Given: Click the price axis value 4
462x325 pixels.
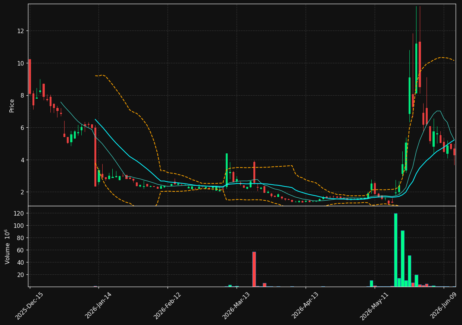Looking at the screenshot, I should click(23, 160).
